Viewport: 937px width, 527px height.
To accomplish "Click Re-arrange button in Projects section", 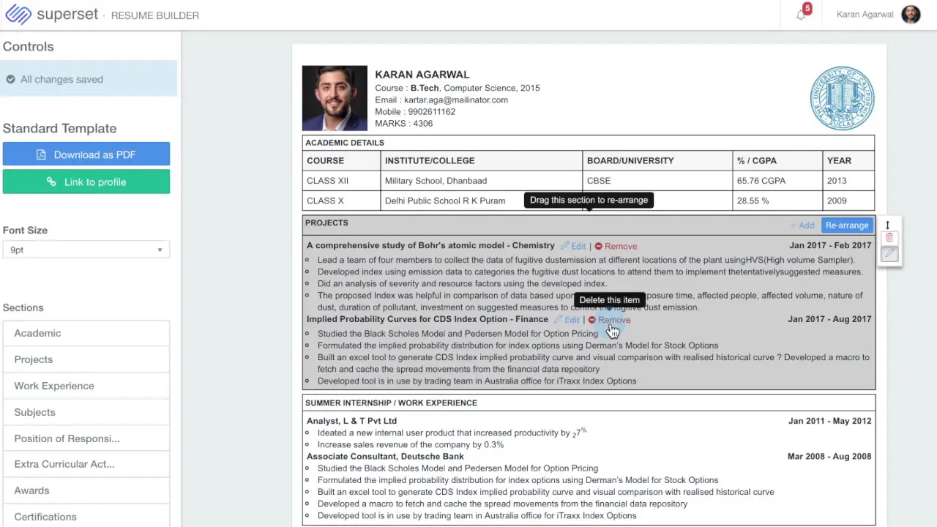I will 846,225.
